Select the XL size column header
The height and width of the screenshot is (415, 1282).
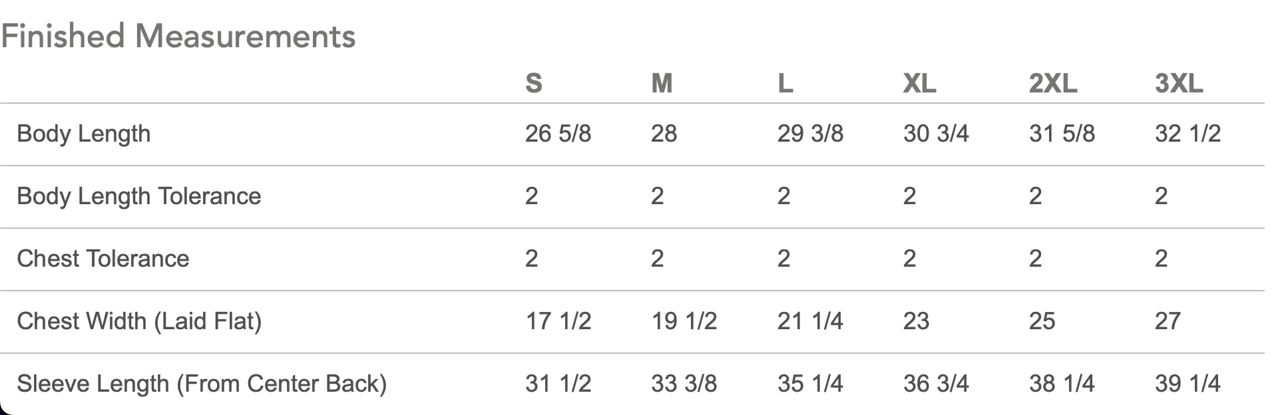[920, 84]
